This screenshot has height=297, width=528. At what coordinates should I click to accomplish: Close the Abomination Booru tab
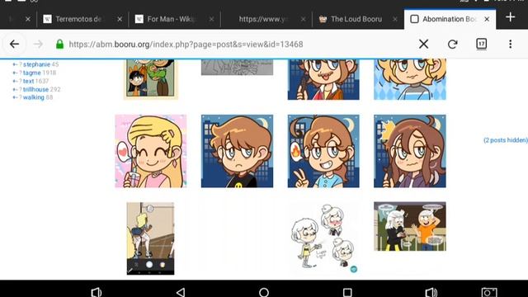tap(487, 19)
